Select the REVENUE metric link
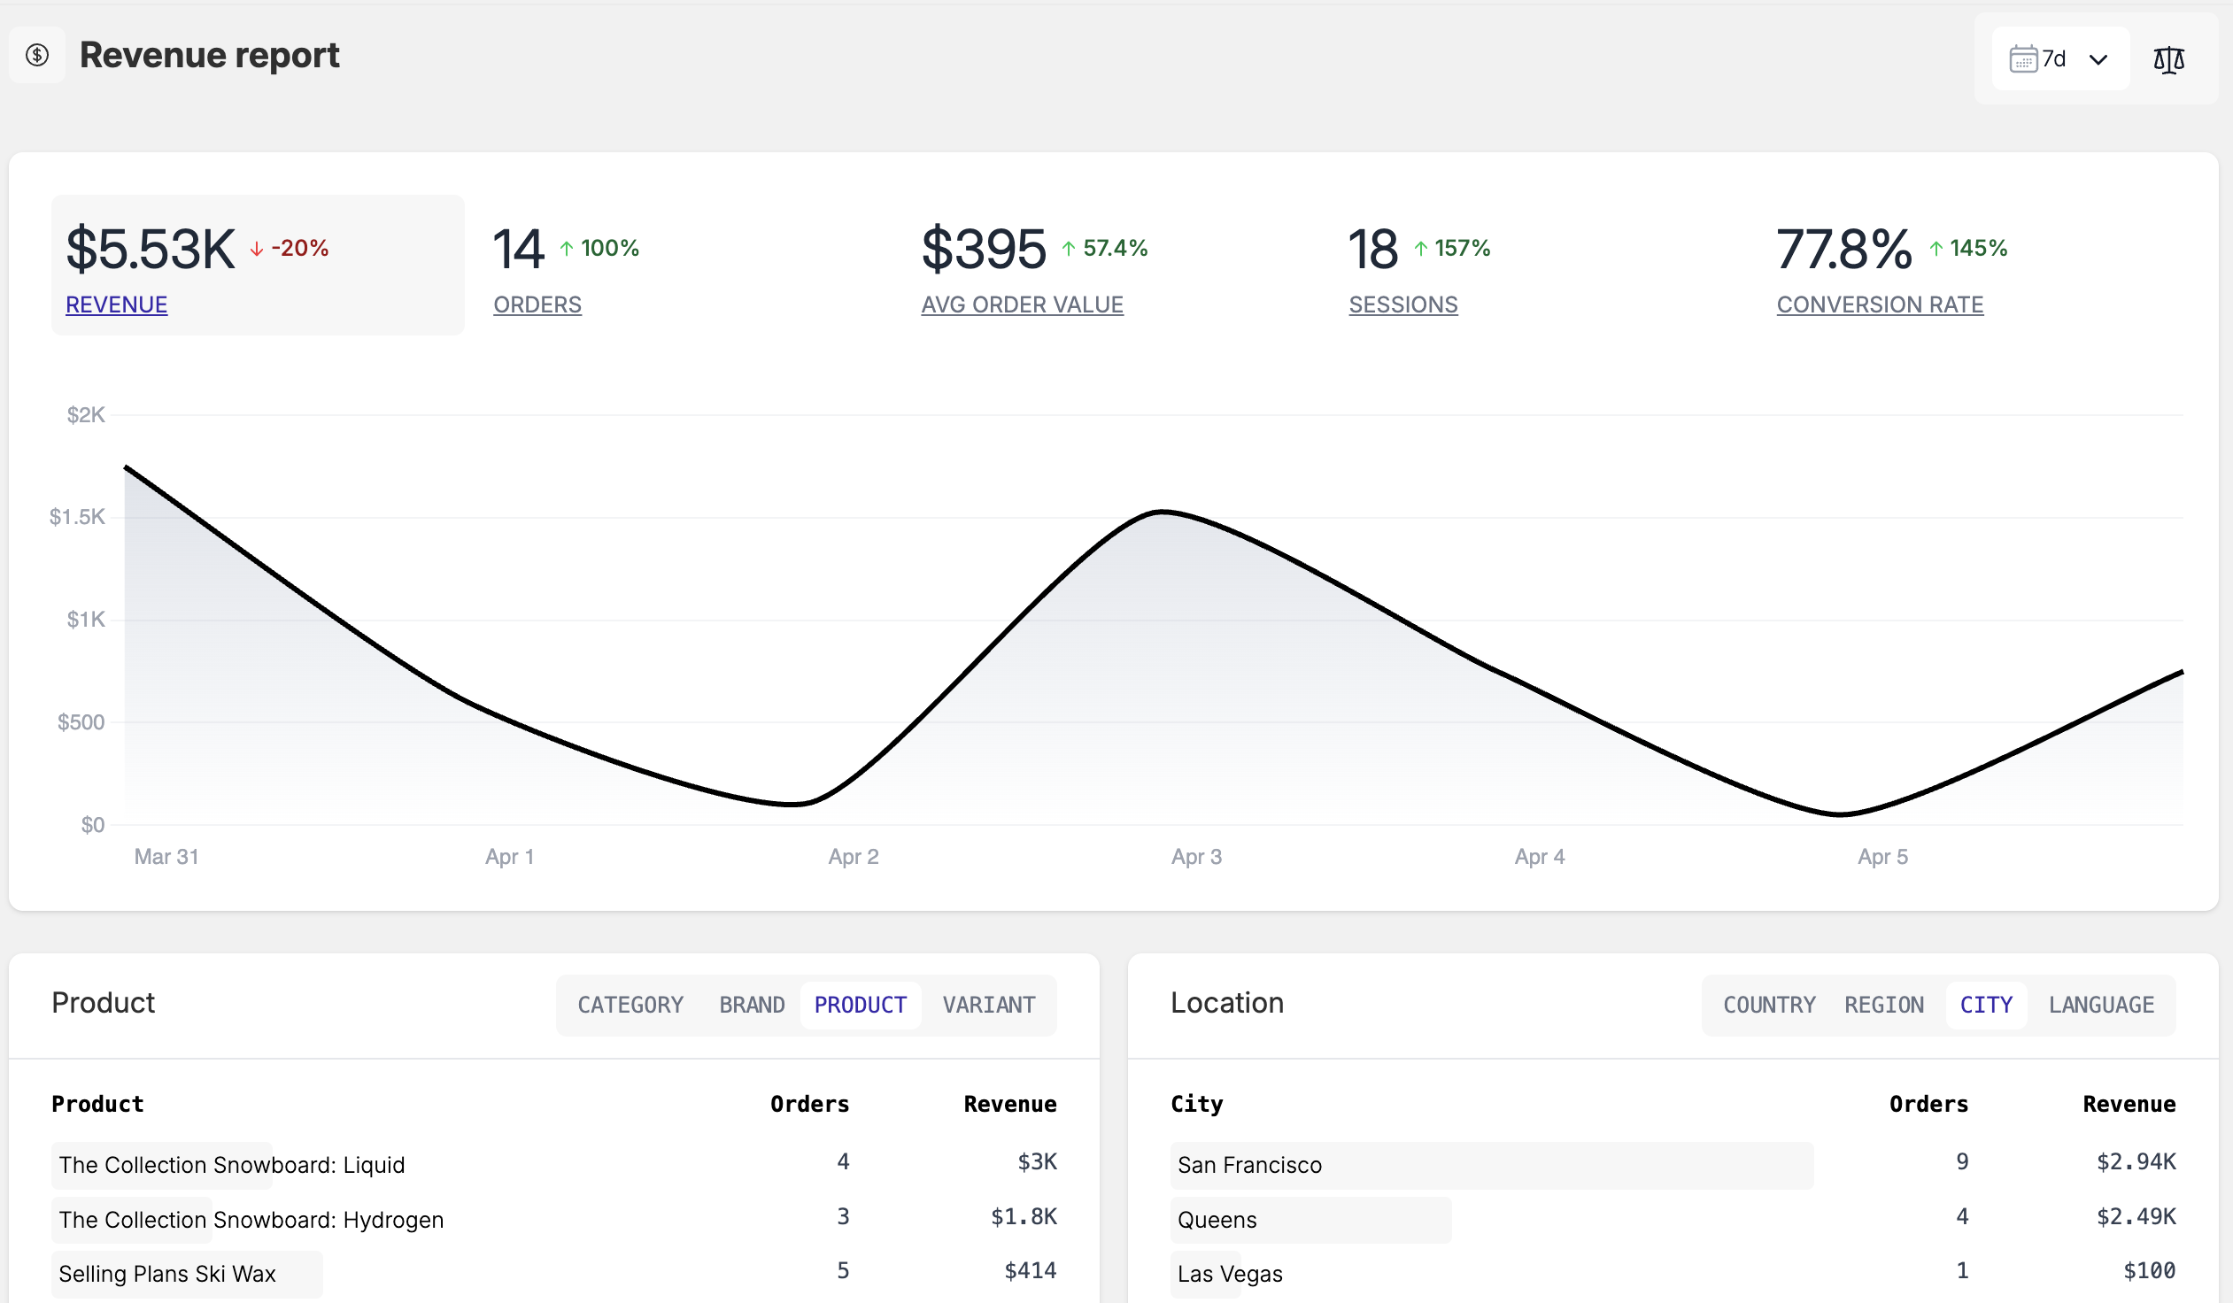The height and width of the screenshot is (1303, 2233). coord(116,305)
